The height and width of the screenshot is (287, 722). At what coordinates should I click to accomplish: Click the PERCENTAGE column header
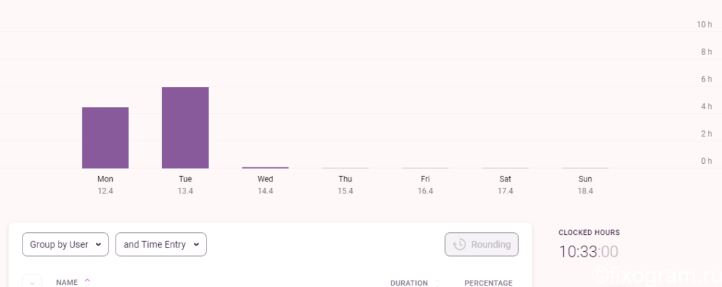tap(489, 283)
